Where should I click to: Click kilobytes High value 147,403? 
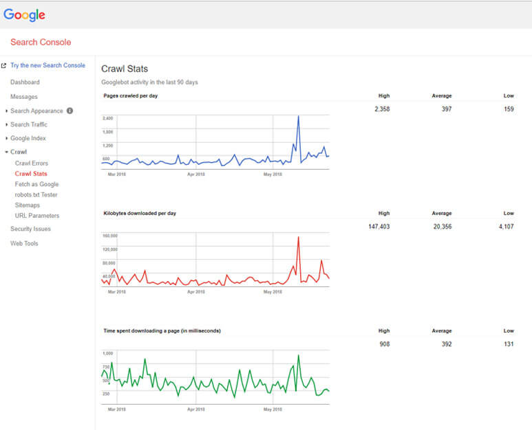point(379,227)
